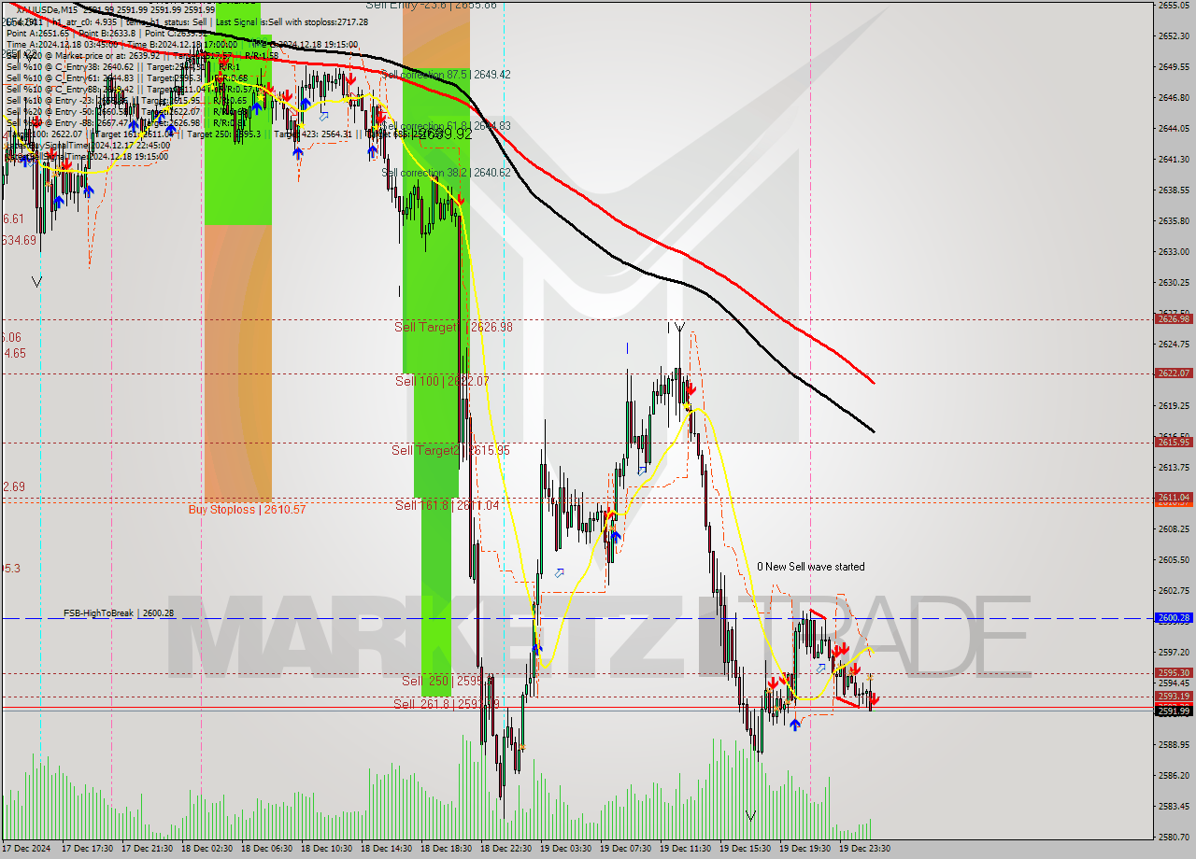Select the 'Sell Target1 | 2626.98' line label
The height and width of the screenshot is (859, 1196).
click(453, 327)
